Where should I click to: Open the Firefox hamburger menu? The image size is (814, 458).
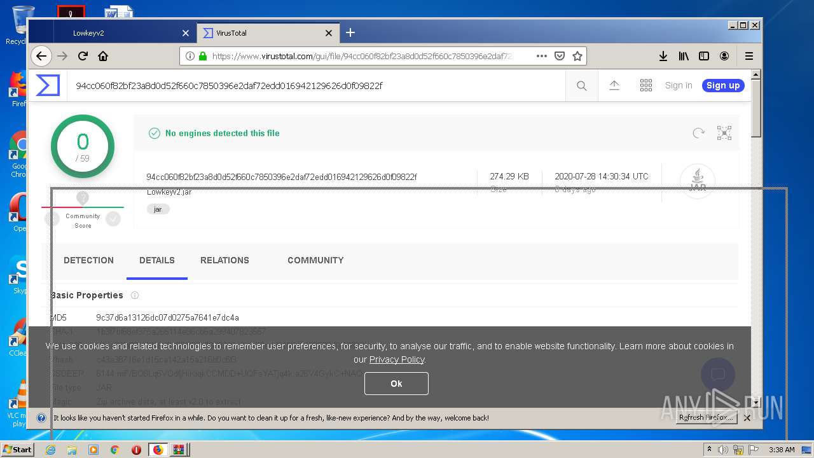click(749, 56)
